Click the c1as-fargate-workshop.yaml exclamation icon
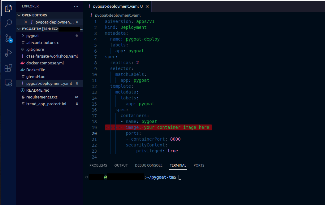Viewport: 325px width, 205px height. coord(23,56)
